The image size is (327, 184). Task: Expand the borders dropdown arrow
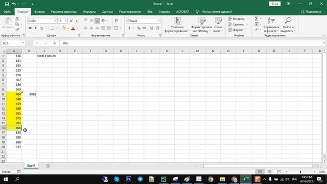(x=57, y=28)
